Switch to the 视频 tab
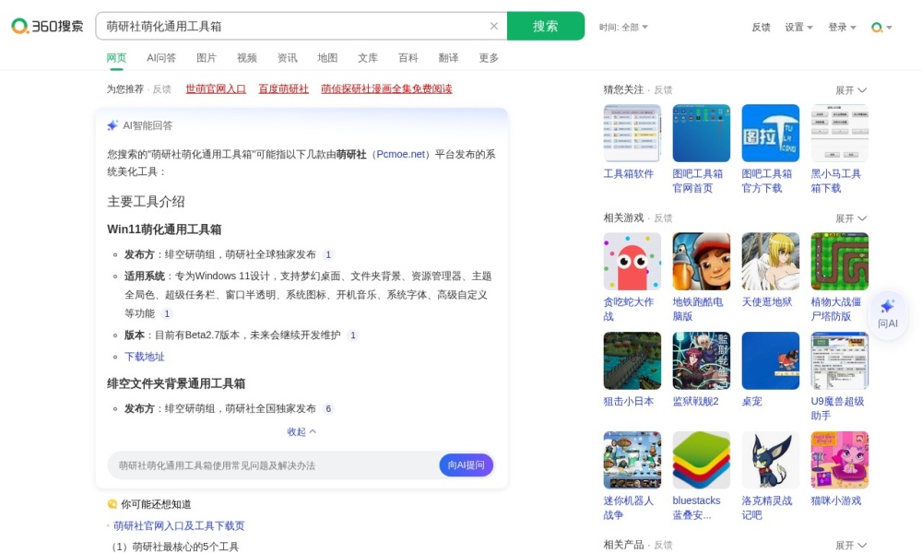Screen dimensions: 922x553 [247, 57]
